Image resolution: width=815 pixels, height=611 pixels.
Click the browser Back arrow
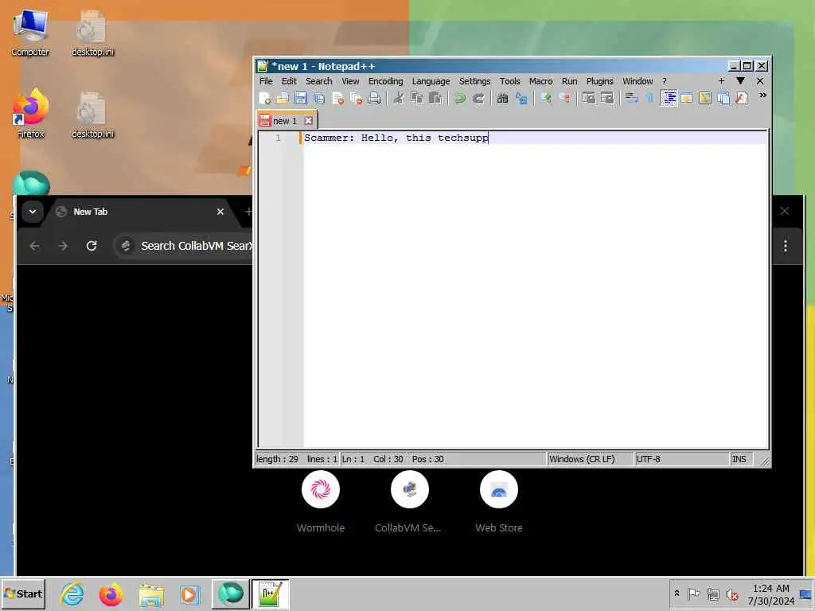[35, 246]
